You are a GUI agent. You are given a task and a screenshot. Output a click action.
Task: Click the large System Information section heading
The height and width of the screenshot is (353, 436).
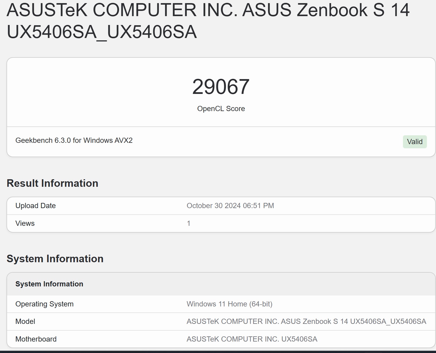point(55,259)
